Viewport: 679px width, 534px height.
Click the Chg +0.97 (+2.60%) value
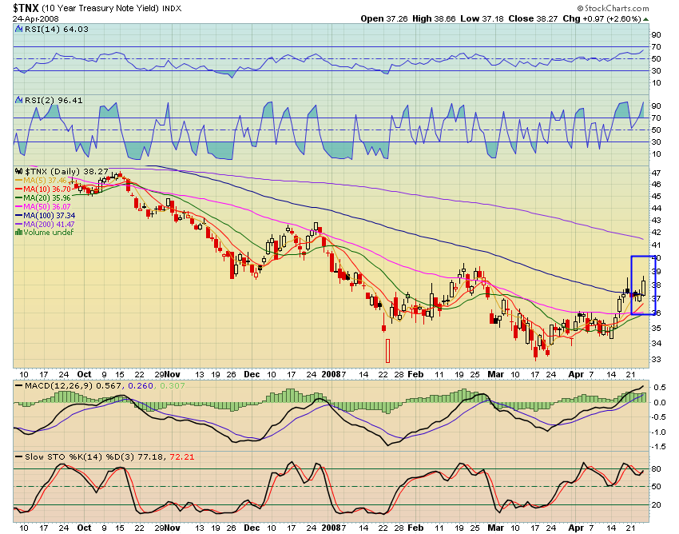click(x=615, y=18)
